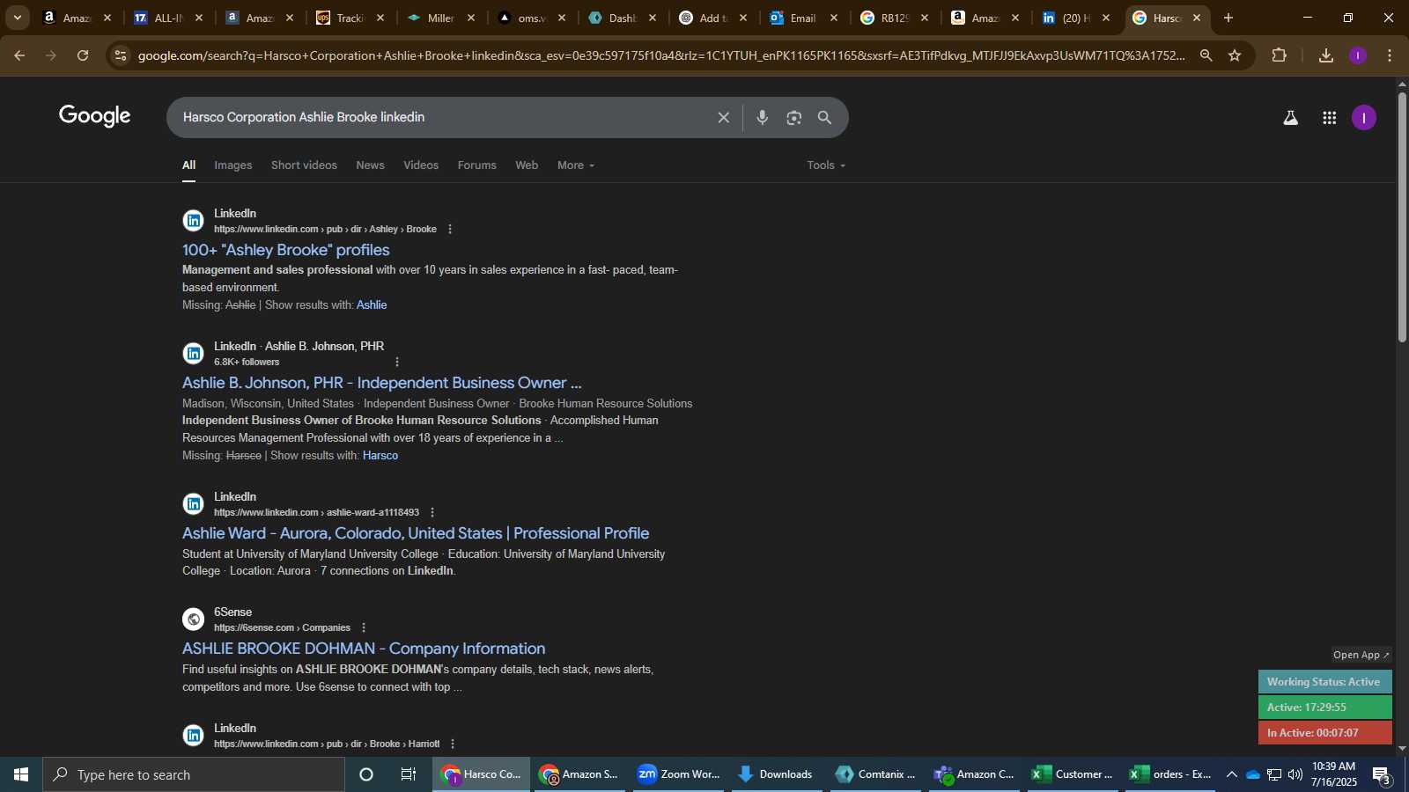
Task: Switch to the oms.v browser tab
Action: click(x=531, y=18)
